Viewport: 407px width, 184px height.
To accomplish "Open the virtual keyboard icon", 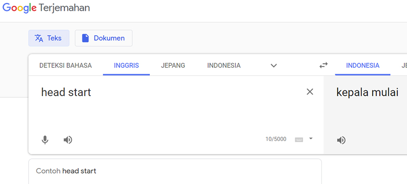I will point(299,140).
